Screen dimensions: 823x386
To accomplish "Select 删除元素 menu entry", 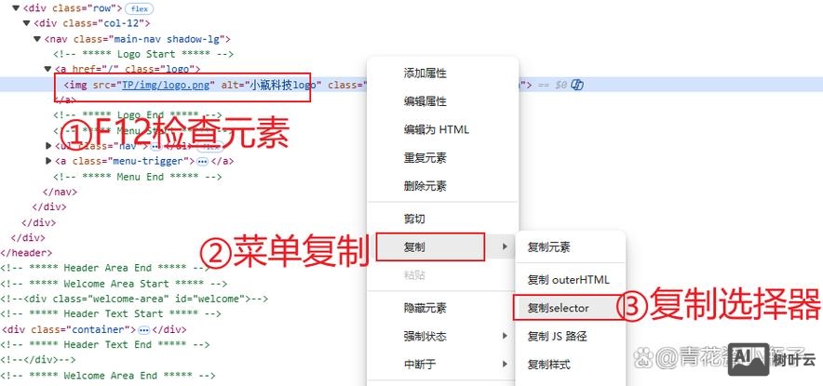I will (425, 186).
